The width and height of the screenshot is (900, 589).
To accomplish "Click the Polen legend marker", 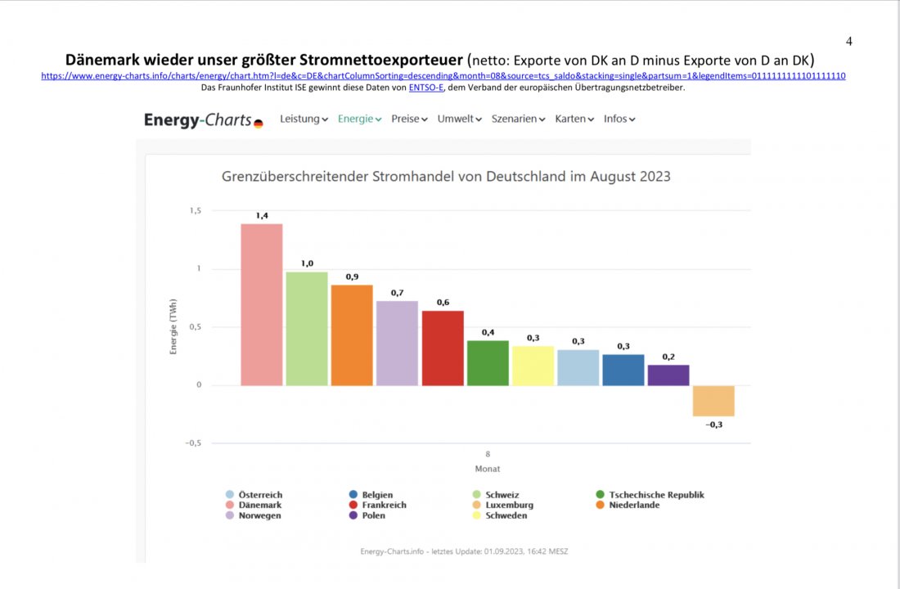I will (x=353, y=516).
